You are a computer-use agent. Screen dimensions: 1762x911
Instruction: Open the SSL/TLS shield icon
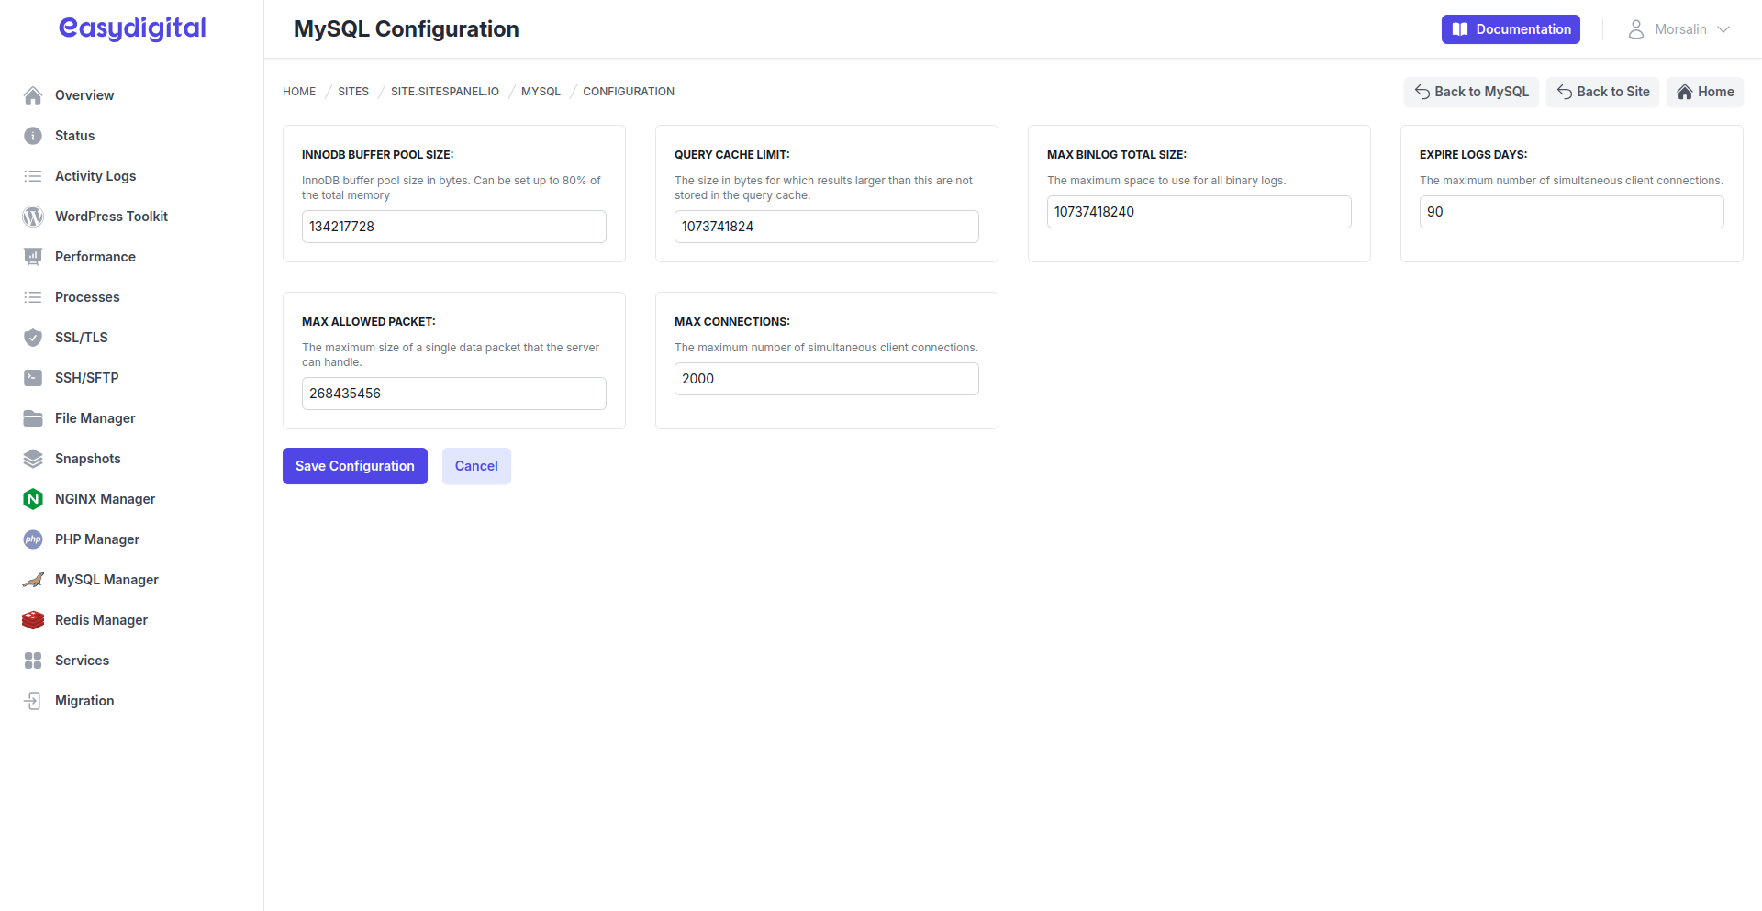point(33,338)
